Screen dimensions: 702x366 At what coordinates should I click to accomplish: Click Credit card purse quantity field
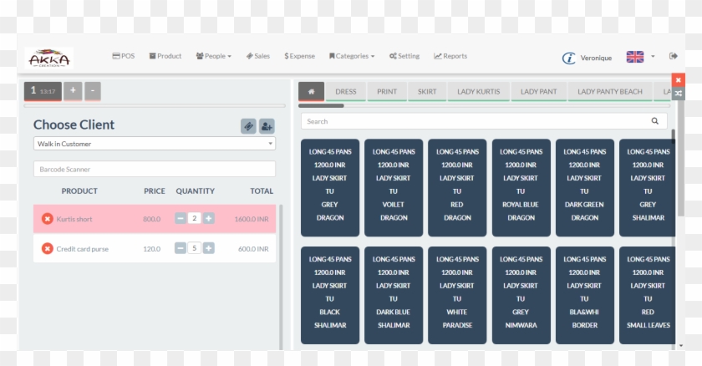(194, 248)
